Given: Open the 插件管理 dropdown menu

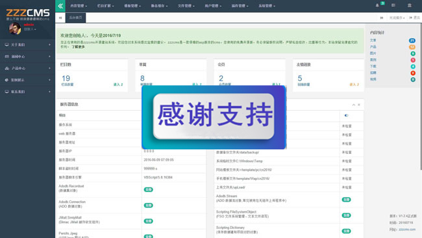Looking at the screenshot, I should pyautogui.click(x=240, y=6).
